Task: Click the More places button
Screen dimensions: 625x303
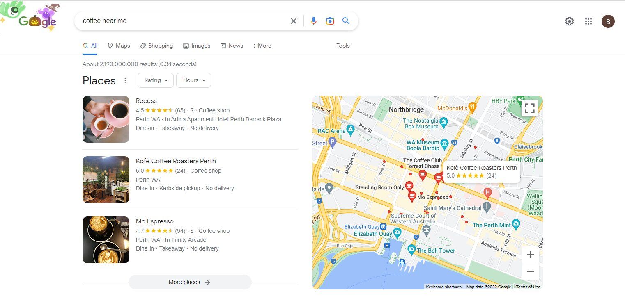Action: pos(190,282)
